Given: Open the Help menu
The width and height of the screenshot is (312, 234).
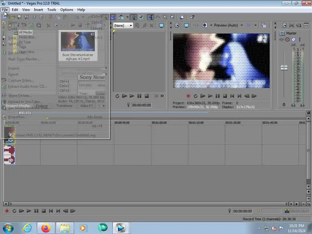Looking at the screenshot, I should tap(81, 10).
